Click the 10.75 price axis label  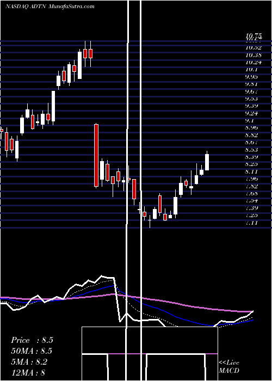tap(254, 36)
